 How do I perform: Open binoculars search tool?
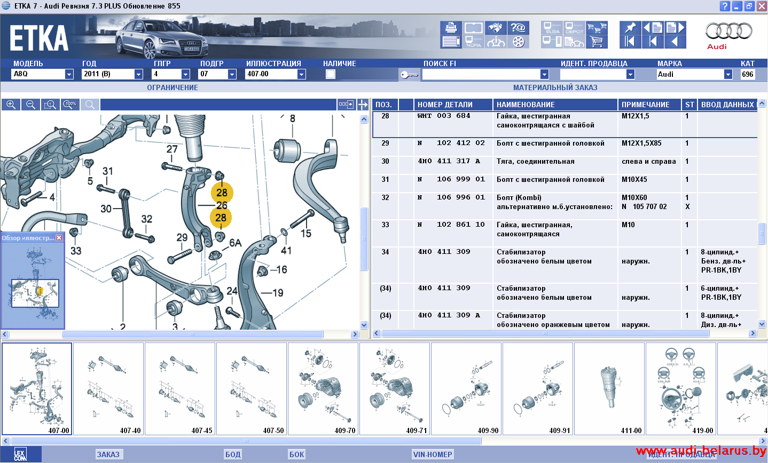point(496,28)
